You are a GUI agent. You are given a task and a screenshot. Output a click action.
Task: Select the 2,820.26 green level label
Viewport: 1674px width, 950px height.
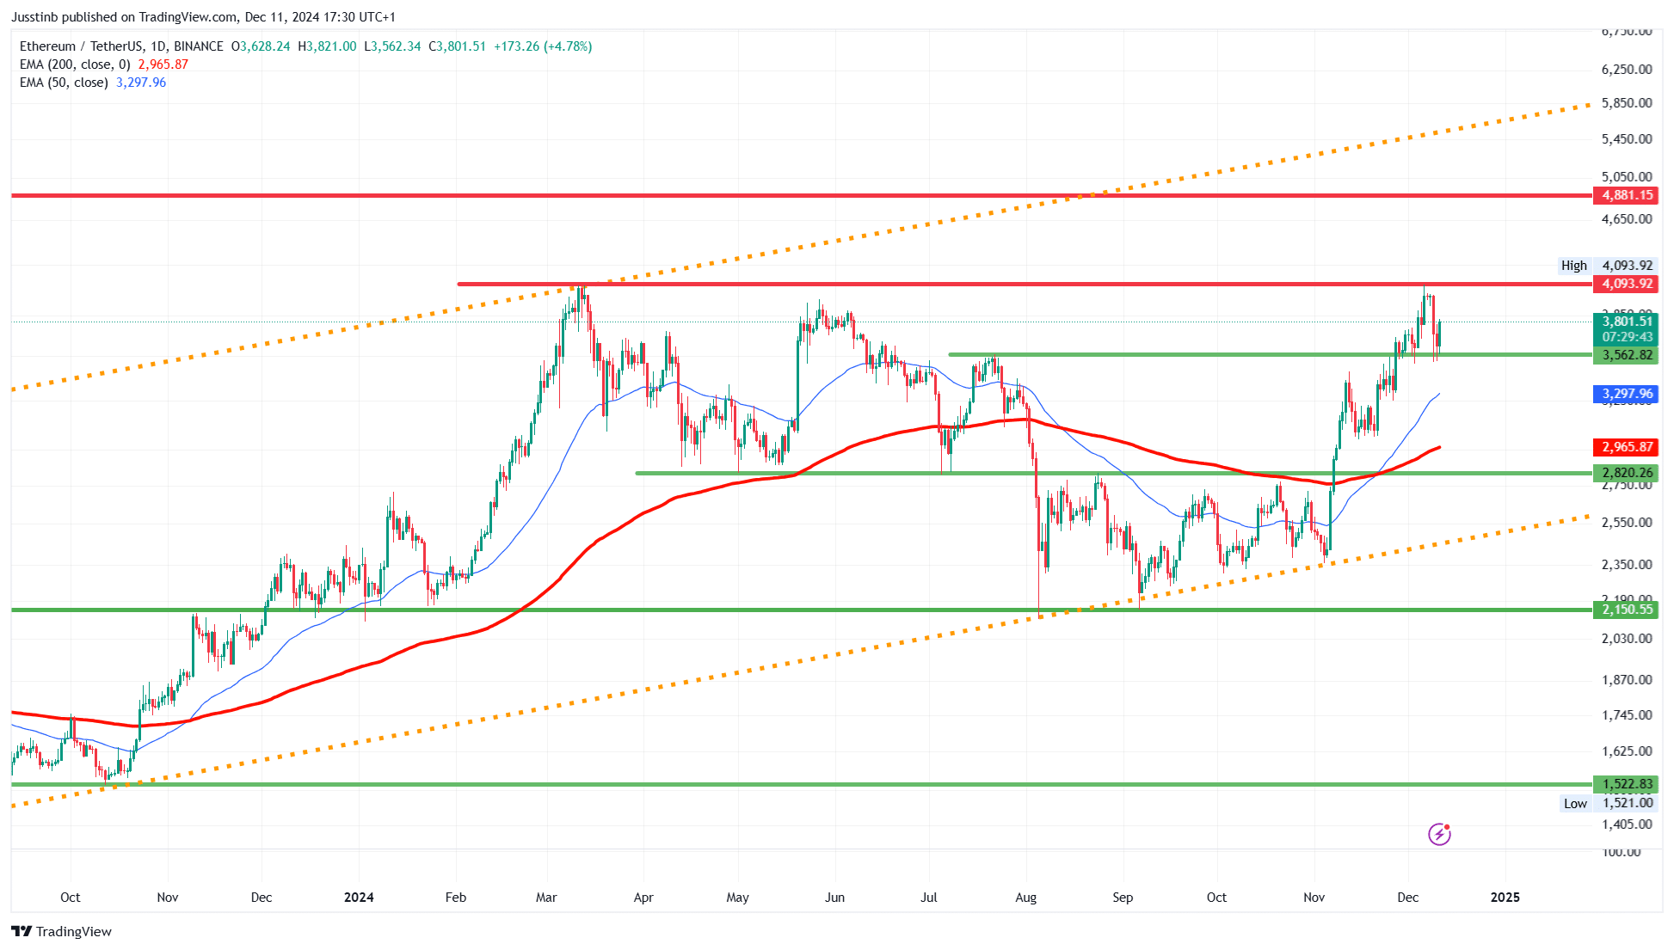pos(1626,473)
